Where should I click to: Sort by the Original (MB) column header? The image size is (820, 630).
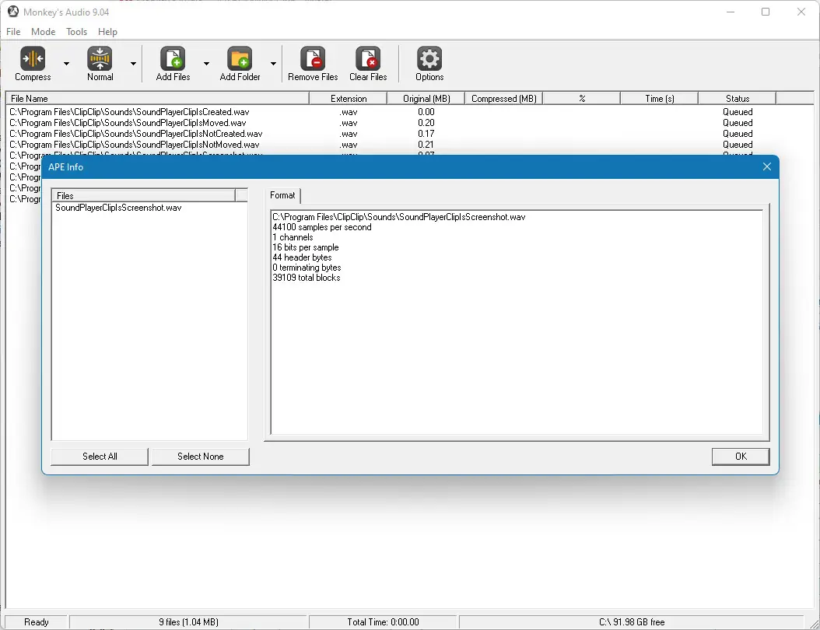point(426,98)
